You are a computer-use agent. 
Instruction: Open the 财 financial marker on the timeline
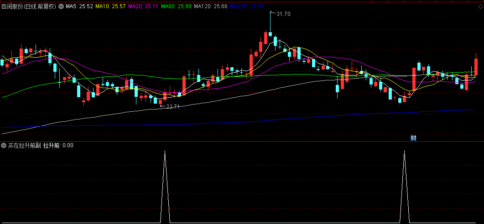[x=413, y=138]
